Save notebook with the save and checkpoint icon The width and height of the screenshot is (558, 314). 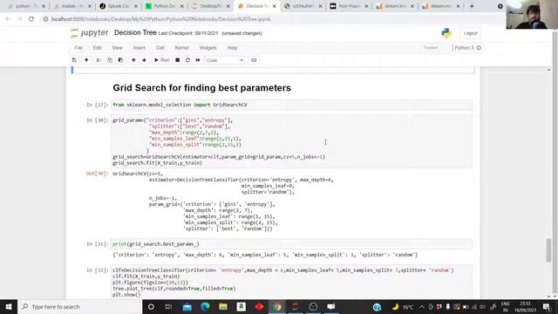tap(74, 60)
